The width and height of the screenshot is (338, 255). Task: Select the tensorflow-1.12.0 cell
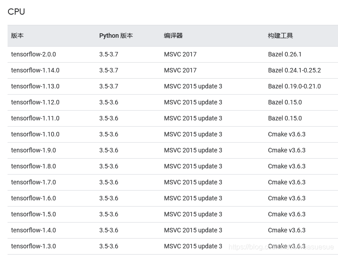35,102
